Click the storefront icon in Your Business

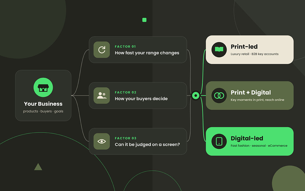43,88
